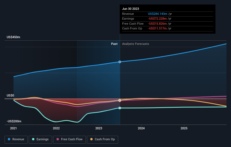Click the US$450m y-axis label
The image size is (231, 147).
pyautogui.click(x=14, y=37)
